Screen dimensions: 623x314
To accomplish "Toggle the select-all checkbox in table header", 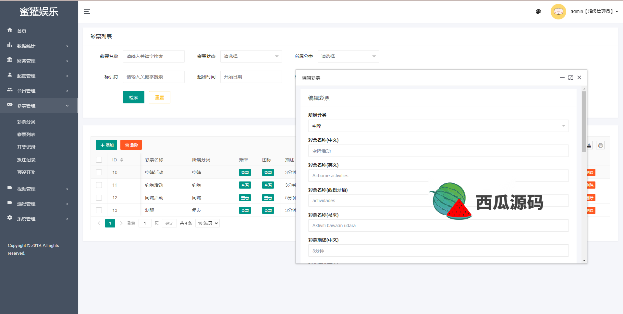I will 99,160.
